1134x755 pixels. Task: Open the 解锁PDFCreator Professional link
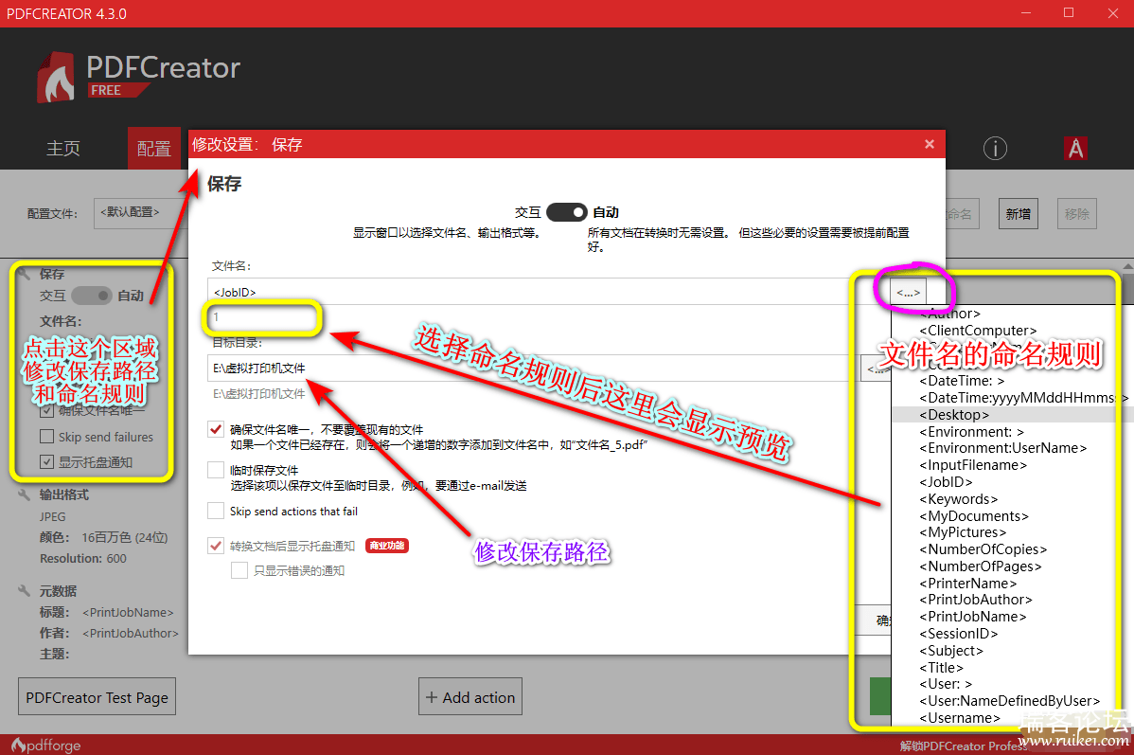pyautogui.click(x=964, y=746)
